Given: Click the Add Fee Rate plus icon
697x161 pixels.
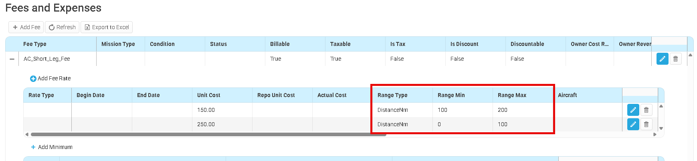Looking at the screenshot, I should tap(33, 79).
